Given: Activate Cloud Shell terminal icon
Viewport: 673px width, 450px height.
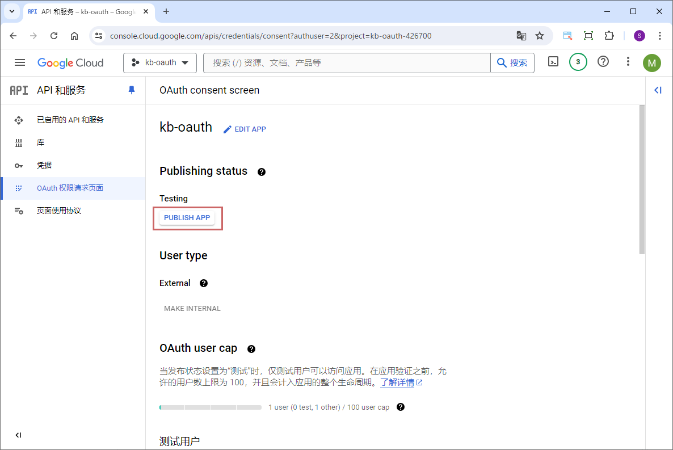Looking at the screenshot, I should click(553, 62).
